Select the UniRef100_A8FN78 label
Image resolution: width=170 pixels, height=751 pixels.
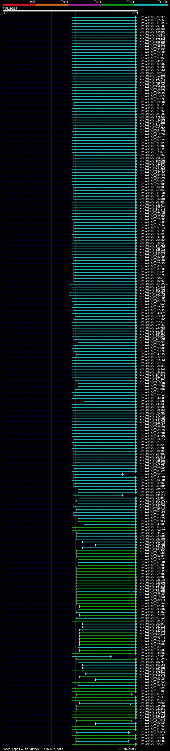(x=152, y=694)
